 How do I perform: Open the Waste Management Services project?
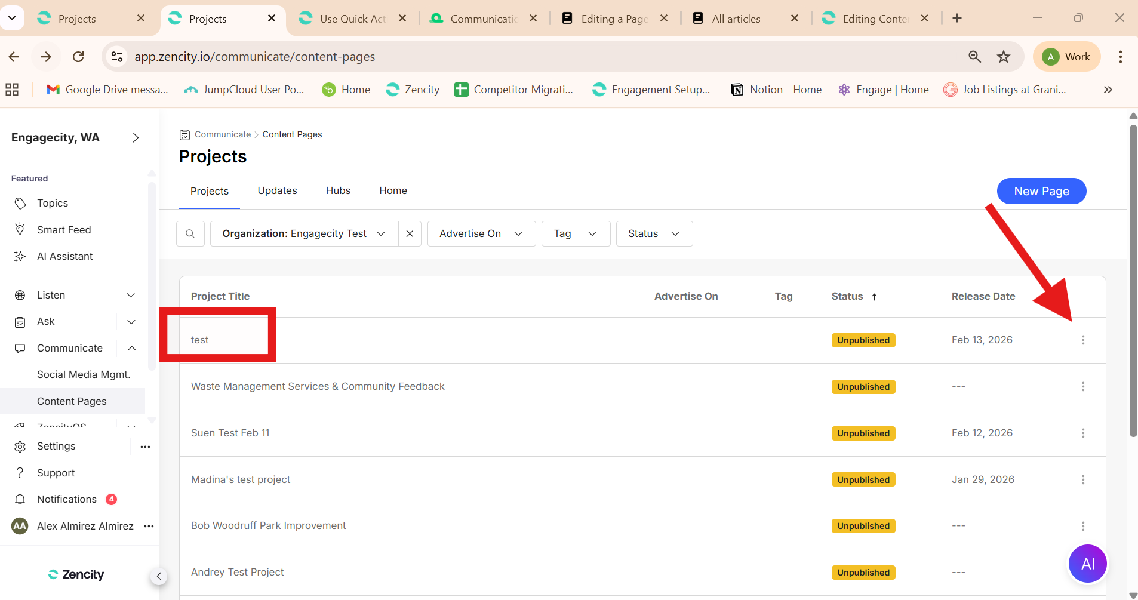318,386
